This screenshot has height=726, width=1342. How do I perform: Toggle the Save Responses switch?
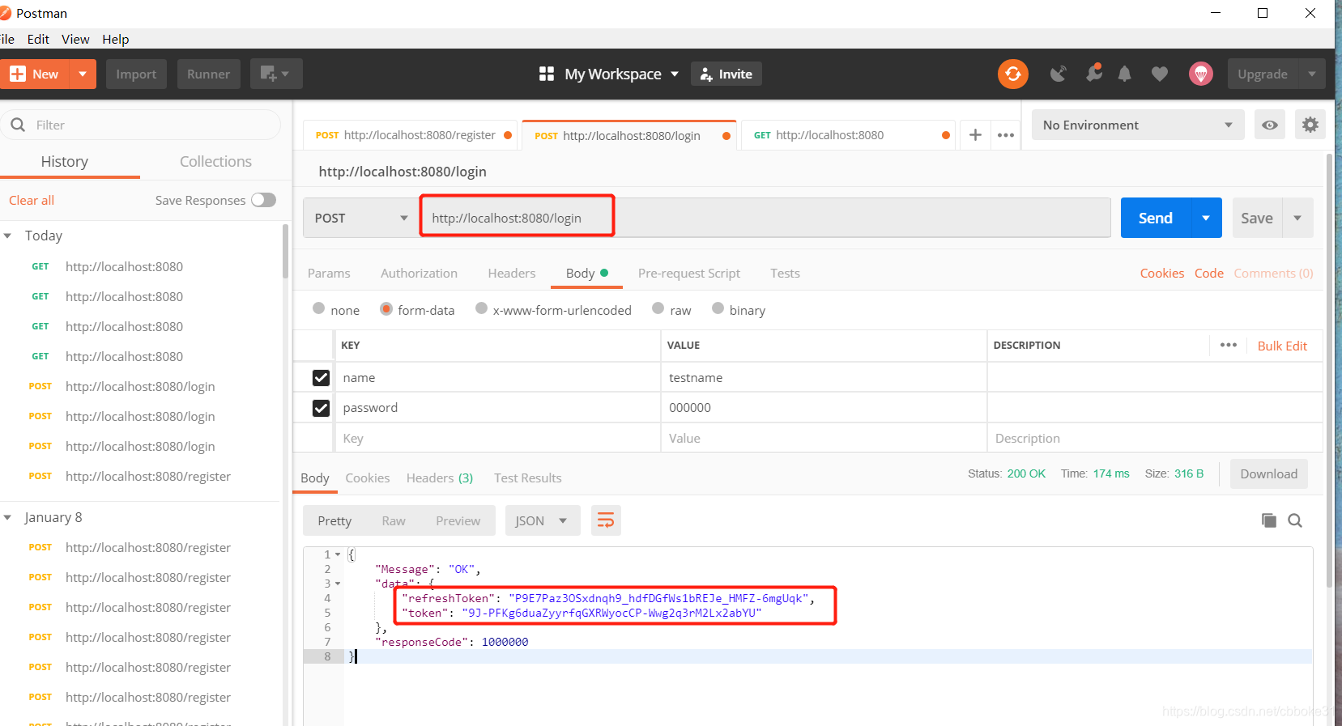click(x=263, y=200)
